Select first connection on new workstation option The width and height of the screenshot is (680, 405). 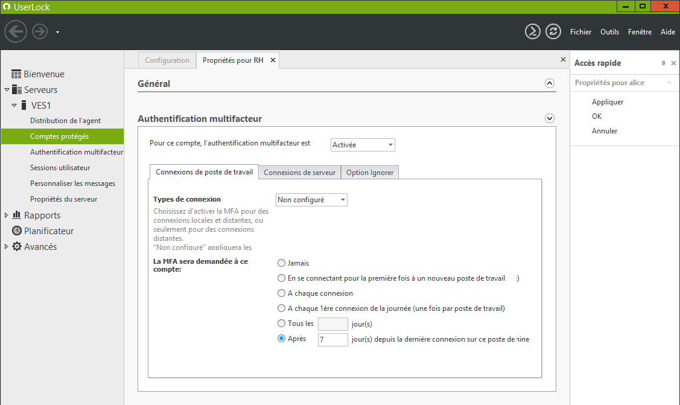tap(281, 278)
